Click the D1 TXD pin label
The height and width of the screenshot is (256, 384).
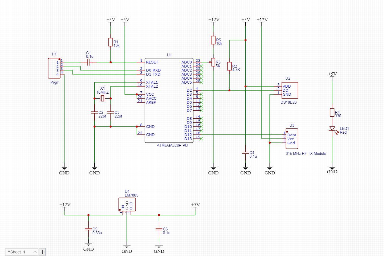coord(153,74)
